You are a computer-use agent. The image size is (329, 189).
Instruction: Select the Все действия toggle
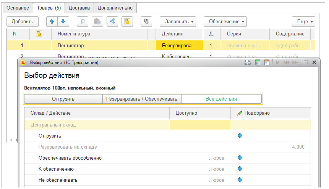[221, 99]
